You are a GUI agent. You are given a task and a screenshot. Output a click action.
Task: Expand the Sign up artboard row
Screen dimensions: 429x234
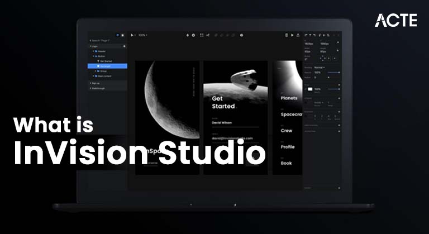click(90, 83)
